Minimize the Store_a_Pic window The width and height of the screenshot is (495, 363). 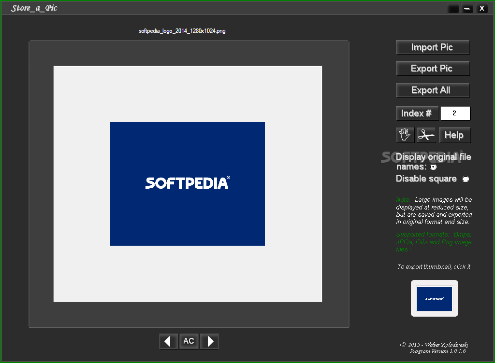pos(467,9)
